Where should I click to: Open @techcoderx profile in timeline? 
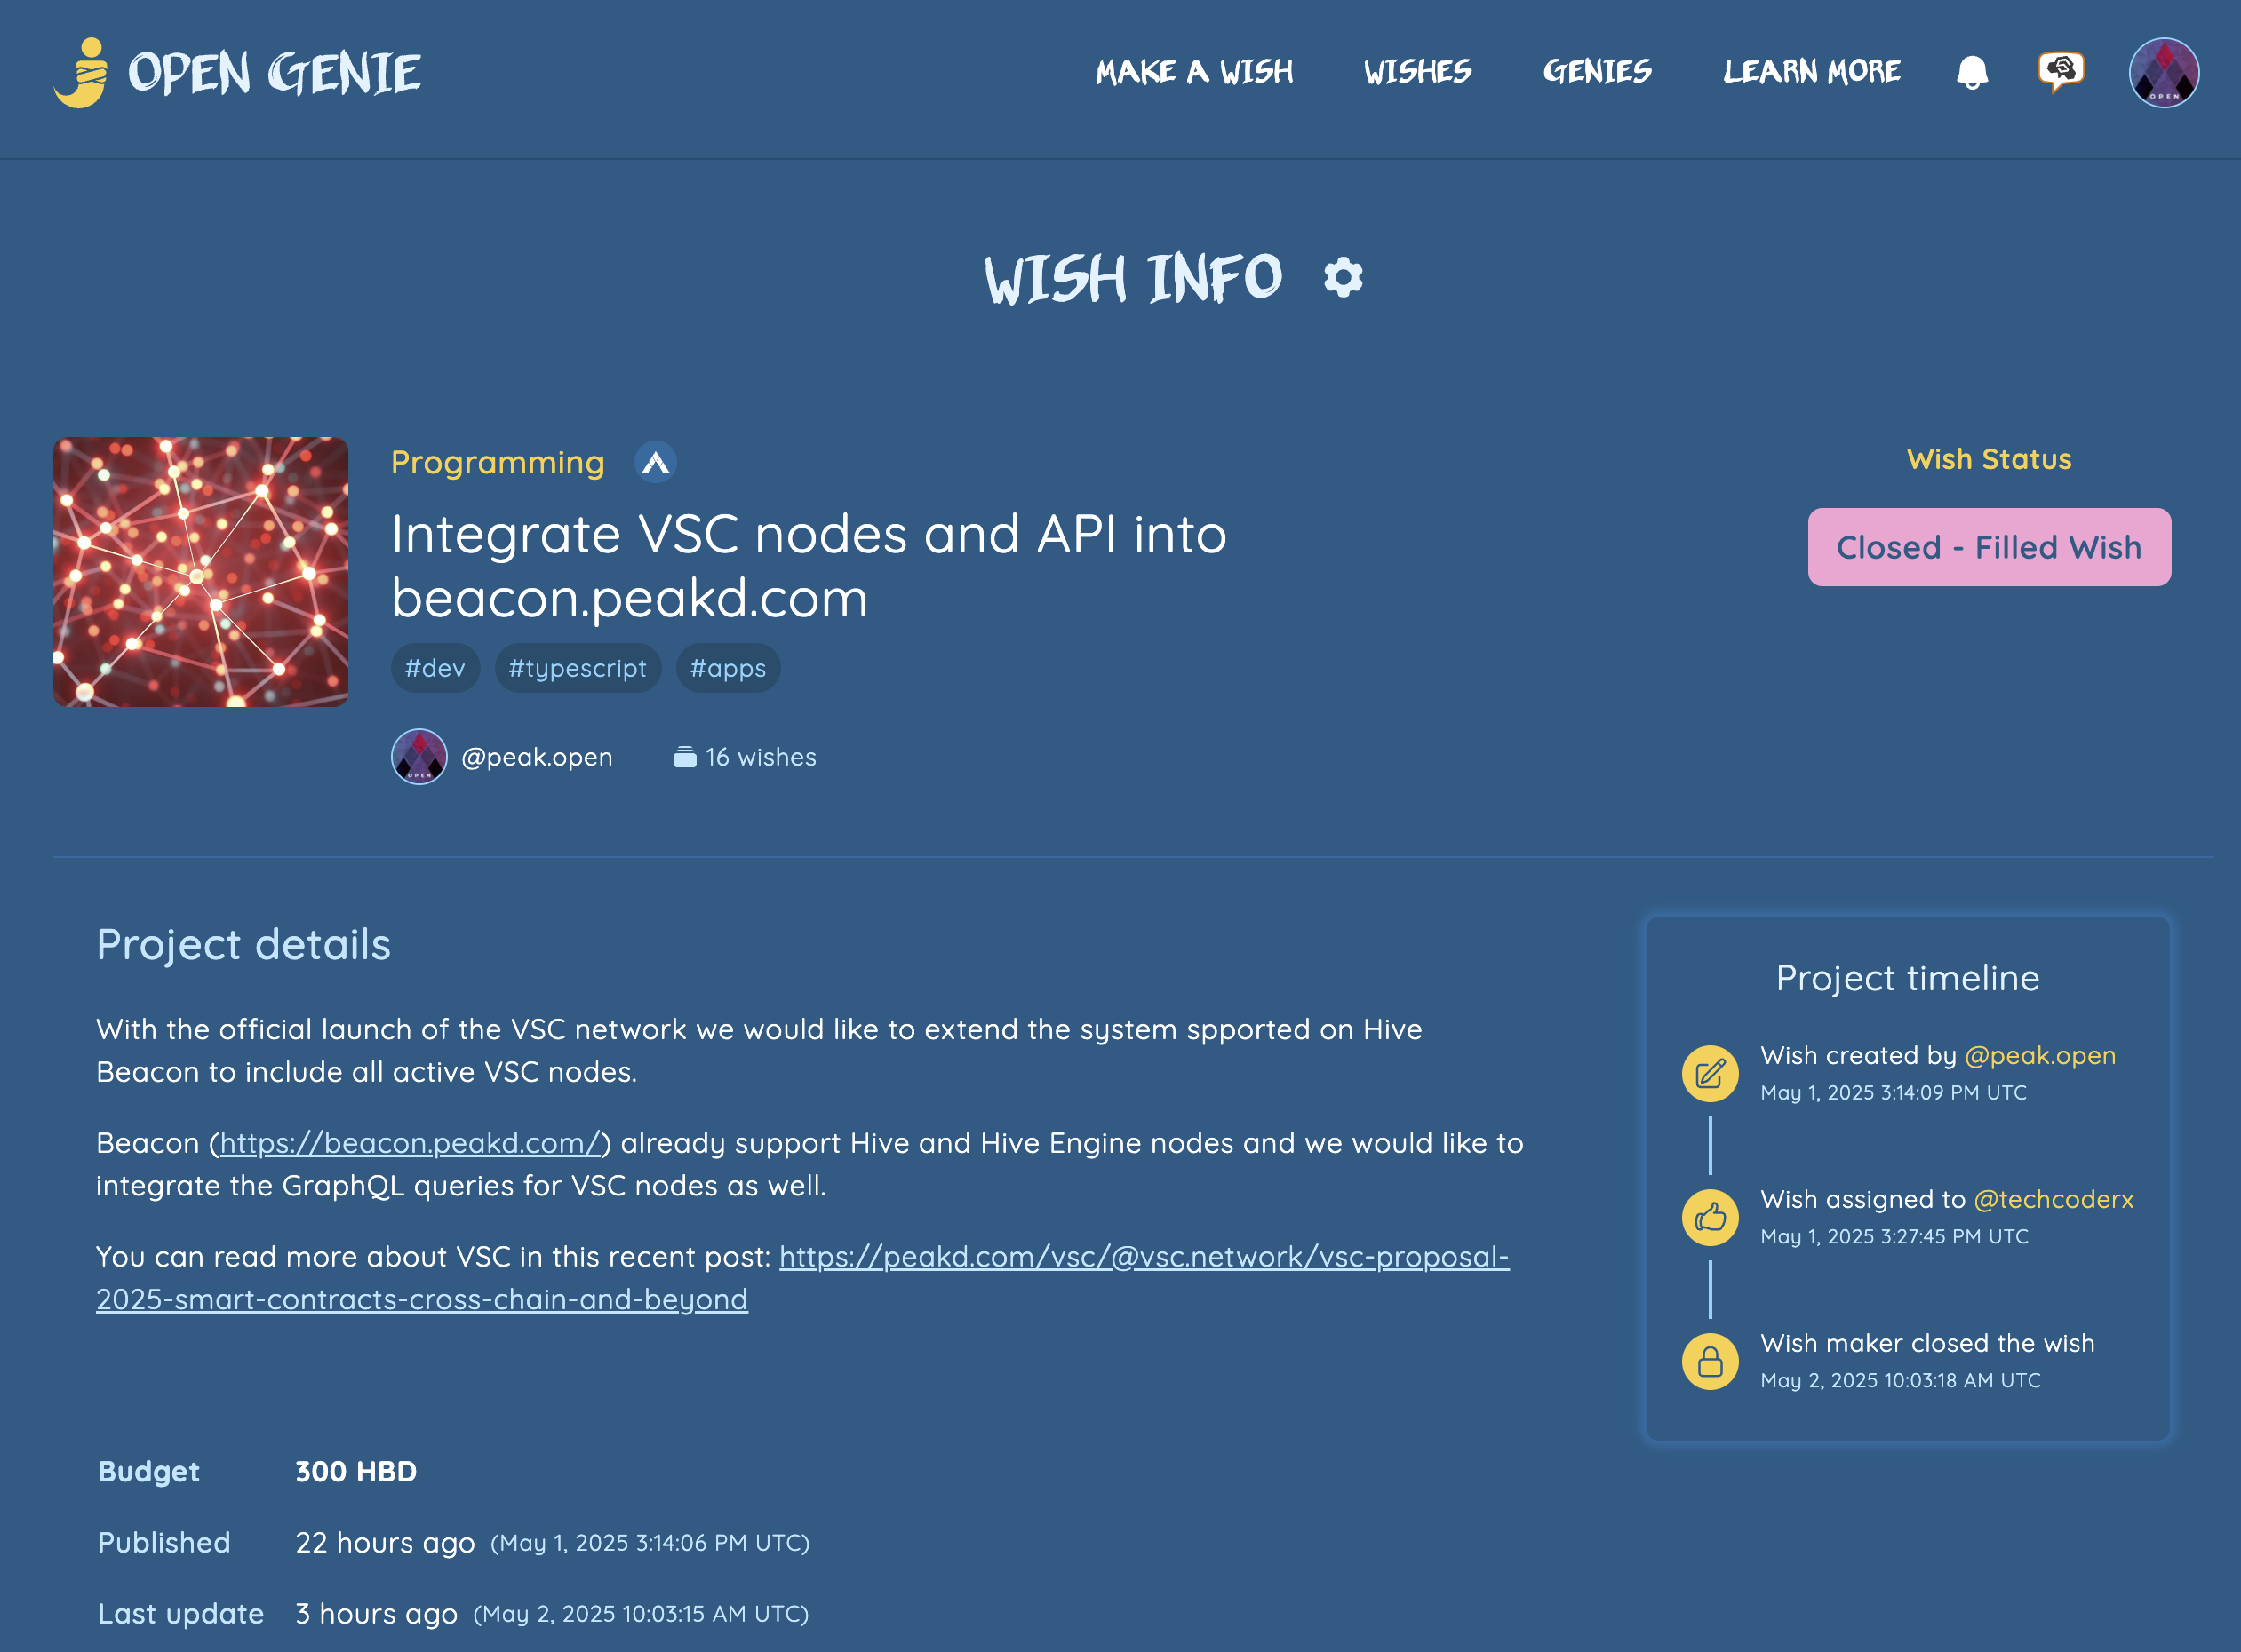2053,1199
